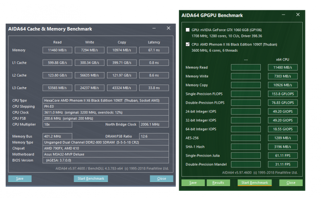Click CPU FSB field 200.6 MHz
The image size is (321, 198).
[x=106, y=118]
